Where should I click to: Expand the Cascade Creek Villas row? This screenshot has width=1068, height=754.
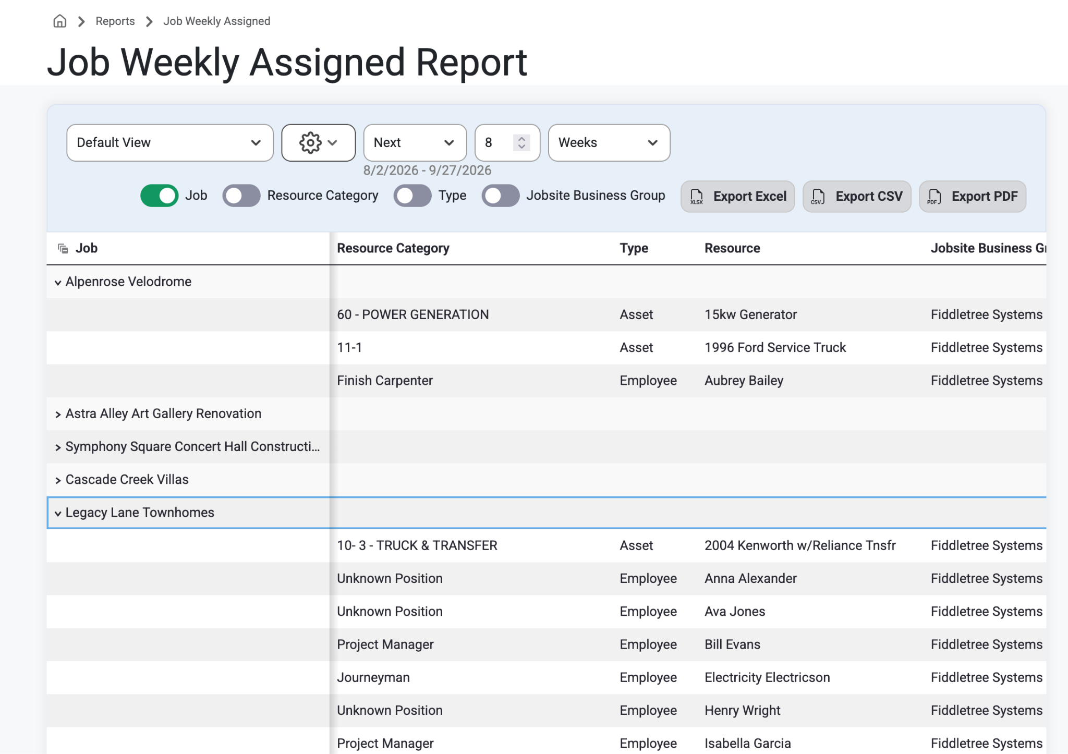[58, 480]
